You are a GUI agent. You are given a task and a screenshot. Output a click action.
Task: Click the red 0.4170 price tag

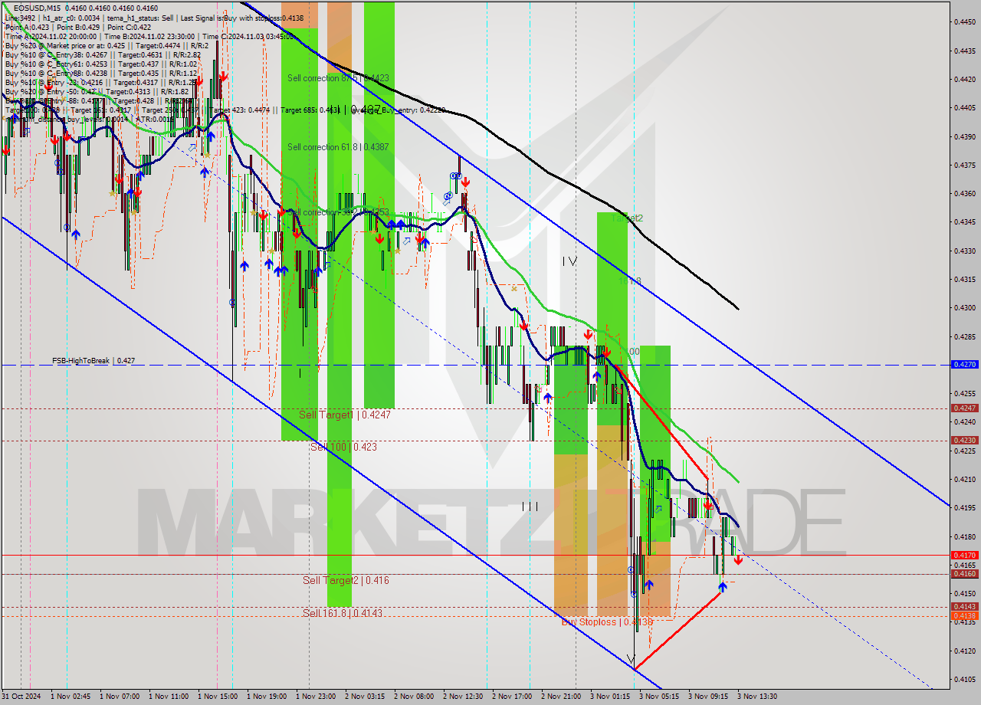click(x=963, y=555)
